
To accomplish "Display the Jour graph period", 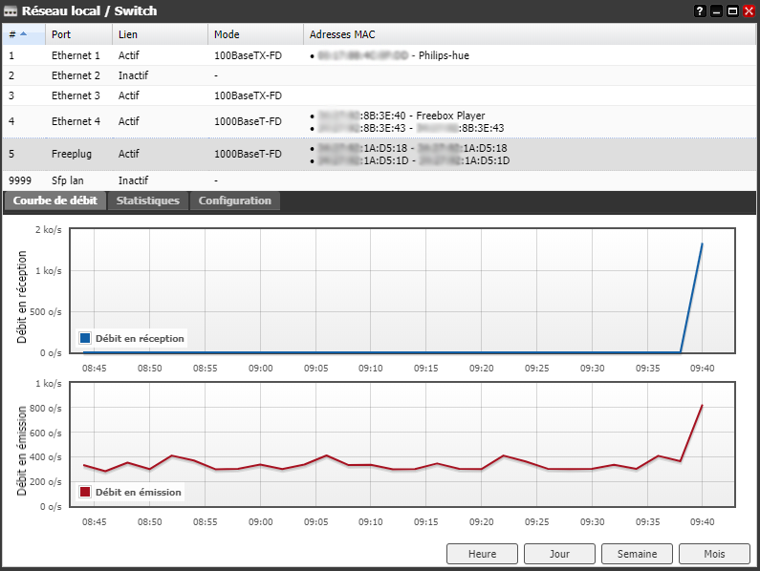I will tap(559, 554).
